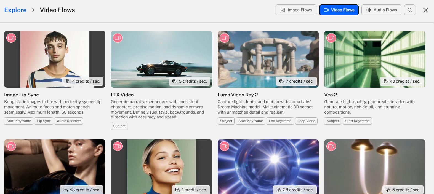Screen dimensions: 434x194
Task: Select the Loop Video tag
Action: coord(306,121)
